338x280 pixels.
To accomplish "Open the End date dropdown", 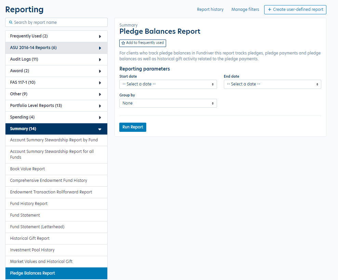I will pos(272,84).
